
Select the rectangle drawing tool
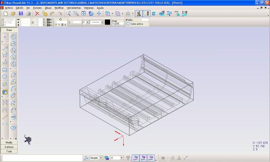pos(5,70)
